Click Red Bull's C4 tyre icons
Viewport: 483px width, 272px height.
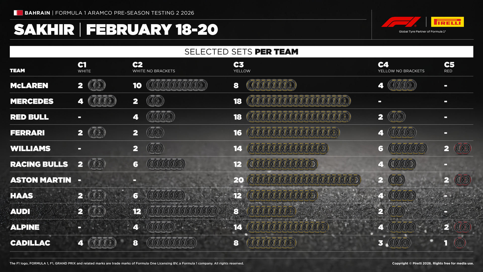396,117
